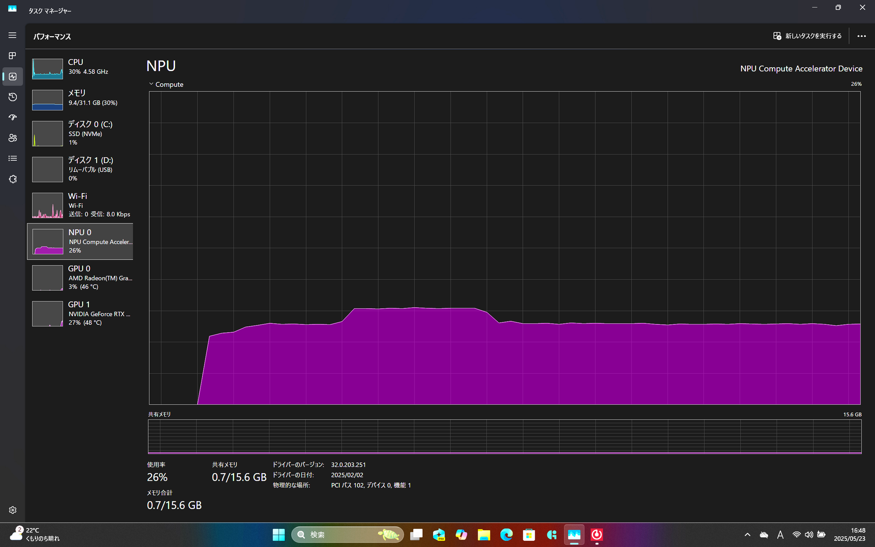The width and height of the screenshot is (875, 547).
Task: Open the three-dots more options menu
Action: click(x=861, y=36)
